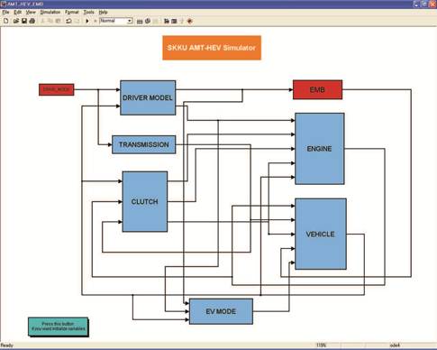
Task: Select the red EMB block
Action: [x=317, y=89]
